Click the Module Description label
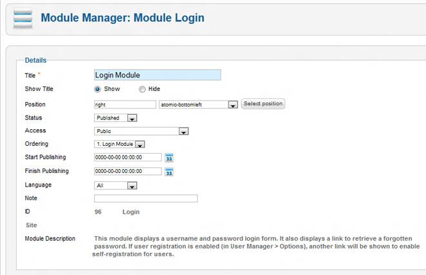The height and width of the screenshot is (275, 426). pyautogui.click(x=50, y=239)
